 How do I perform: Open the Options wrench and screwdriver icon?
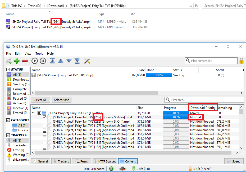point(87,61)
